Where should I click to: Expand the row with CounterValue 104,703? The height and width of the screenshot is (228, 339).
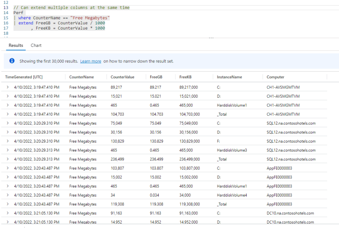8,114
